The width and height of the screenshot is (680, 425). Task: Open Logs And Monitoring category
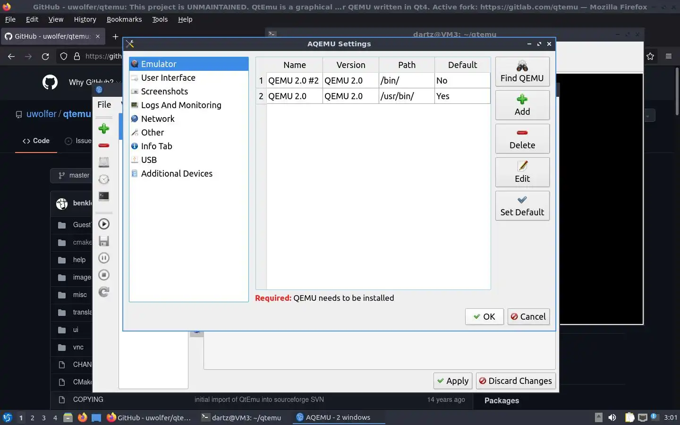[189, 105]
